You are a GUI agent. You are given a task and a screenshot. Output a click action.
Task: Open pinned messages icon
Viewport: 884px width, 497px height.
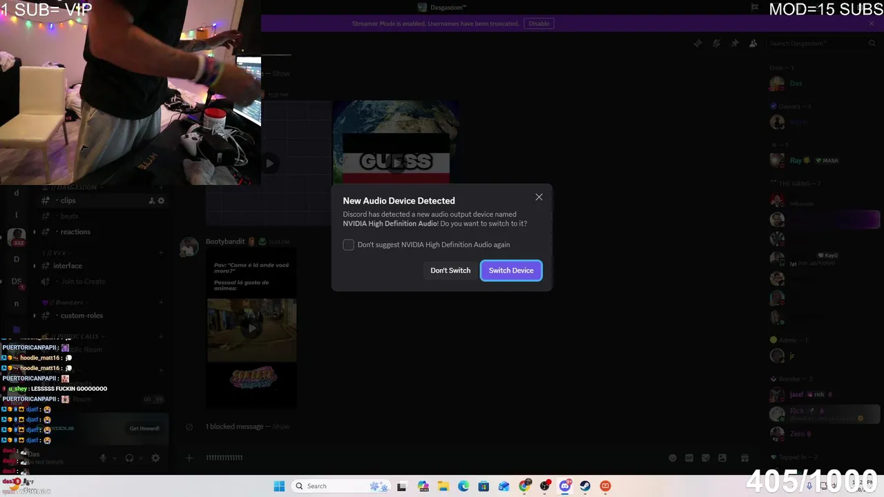pos(735,43)
